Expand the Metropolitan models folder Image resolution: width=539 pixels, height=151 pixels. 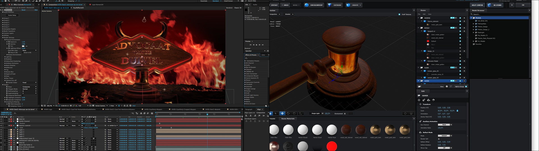pyautogui.click(x=473, y=24)
